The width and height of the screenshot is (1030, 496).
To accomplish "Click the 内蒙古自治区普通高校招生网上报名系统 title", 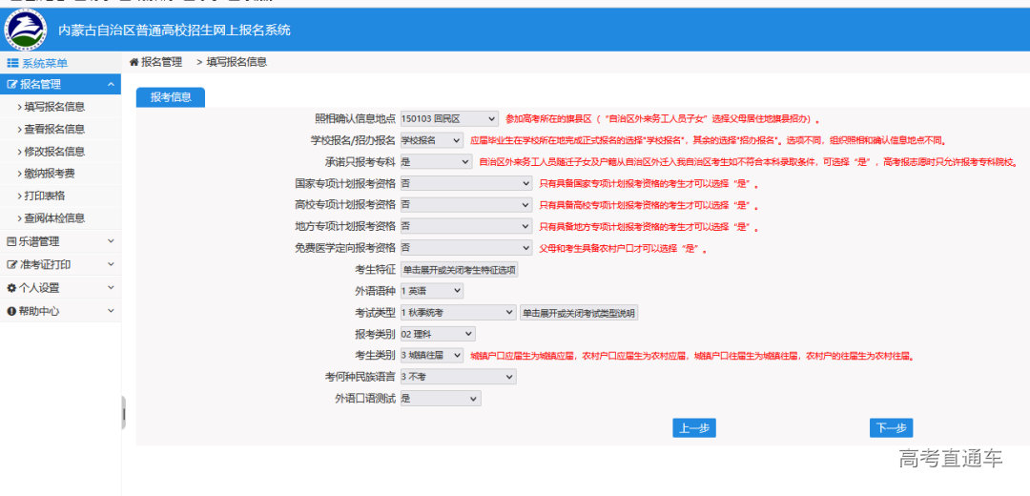I will coord(175,31).
